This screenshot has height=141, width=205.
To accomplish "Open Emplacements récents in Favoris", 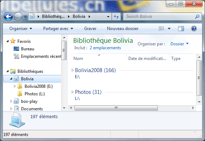I will point(41,56).
